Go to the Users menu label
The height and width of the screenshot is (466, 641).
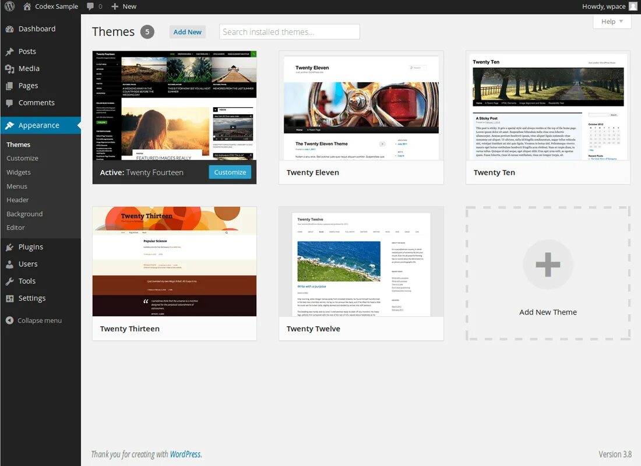point(28,264)
